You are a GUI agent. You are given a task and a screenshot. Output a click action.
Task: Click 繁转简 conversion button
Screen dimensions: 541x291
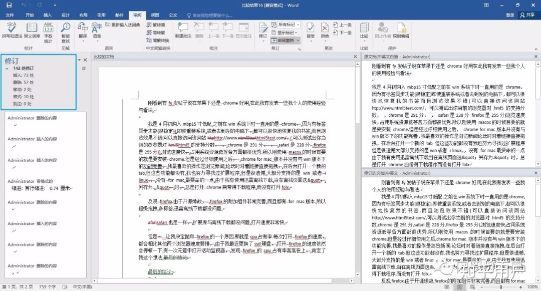[x=156, y=25]
